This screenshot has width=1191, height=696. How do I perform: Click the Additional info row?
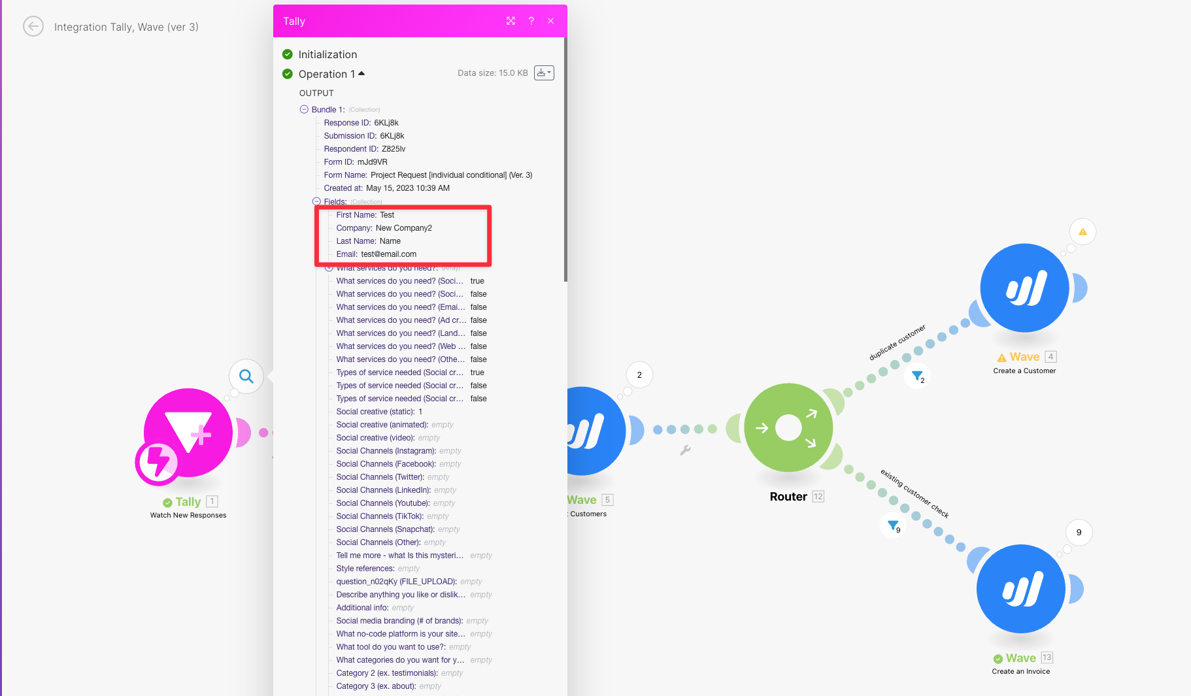[375, 608]
